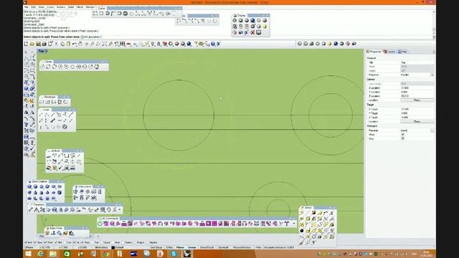This screenshot has width=459, height=258.
Task: Open the File menu
Action: pos(27,7)
